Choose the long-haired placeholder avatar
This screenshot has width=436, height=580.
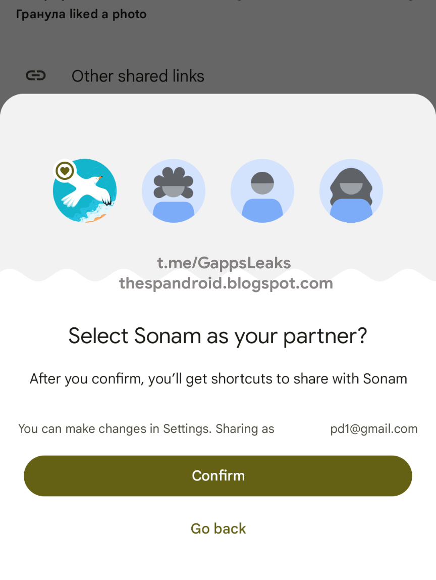click(x=351, y=190)
